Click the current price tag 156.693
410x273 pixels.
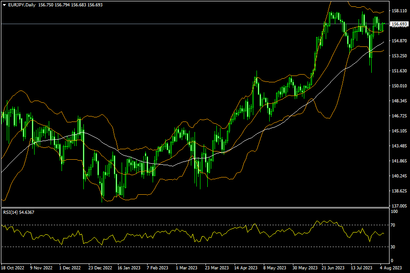399,24
